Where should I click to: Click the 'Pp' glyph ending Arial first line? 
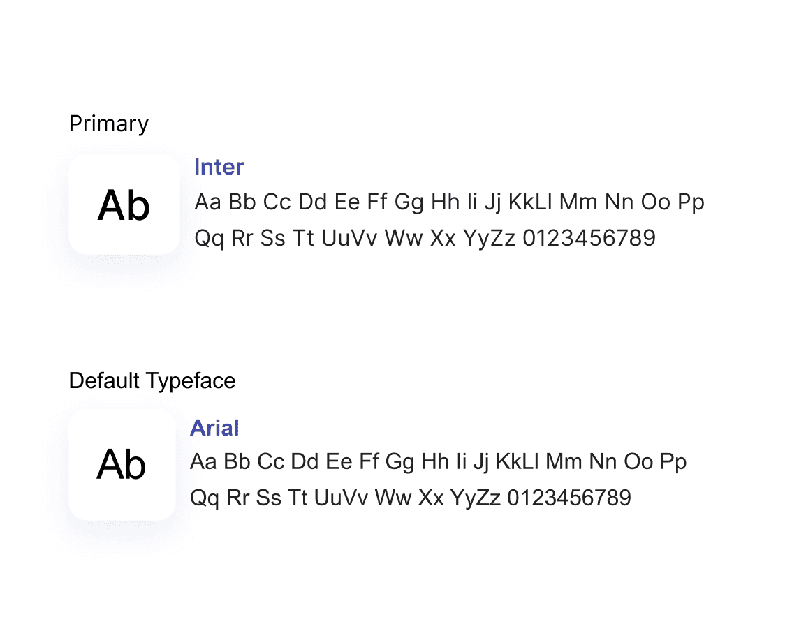click(673, 463)
